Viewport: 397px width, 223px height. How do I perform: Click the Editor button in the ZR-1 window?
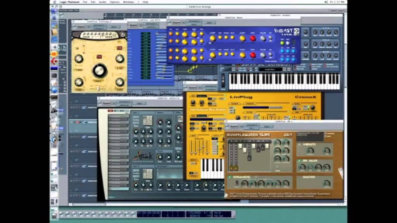pos(267,127)
